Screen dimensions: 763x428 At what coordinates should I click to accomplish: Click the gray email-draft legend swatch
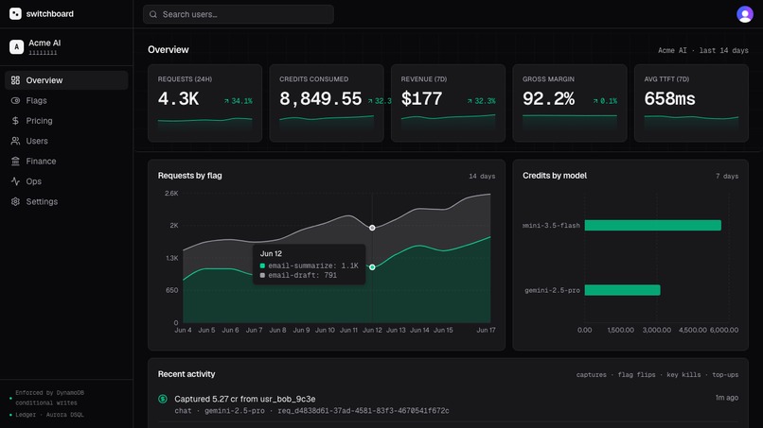click(263, 276)
